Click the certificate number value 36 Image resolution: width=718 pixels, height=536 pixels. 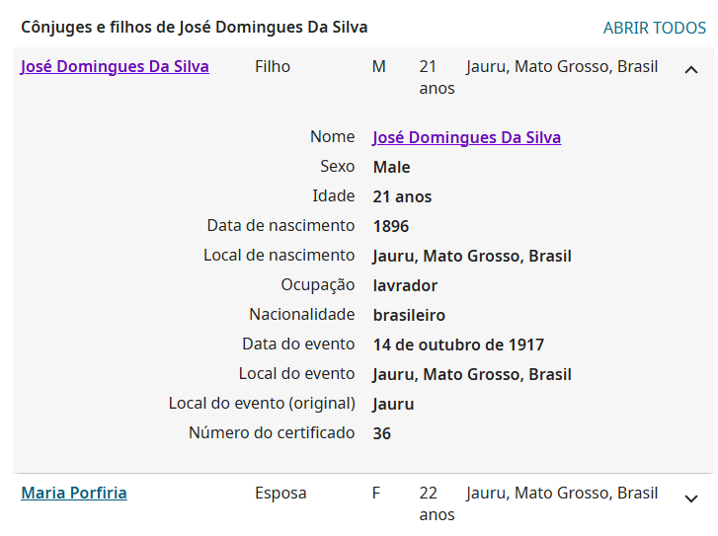pos(382,433)
